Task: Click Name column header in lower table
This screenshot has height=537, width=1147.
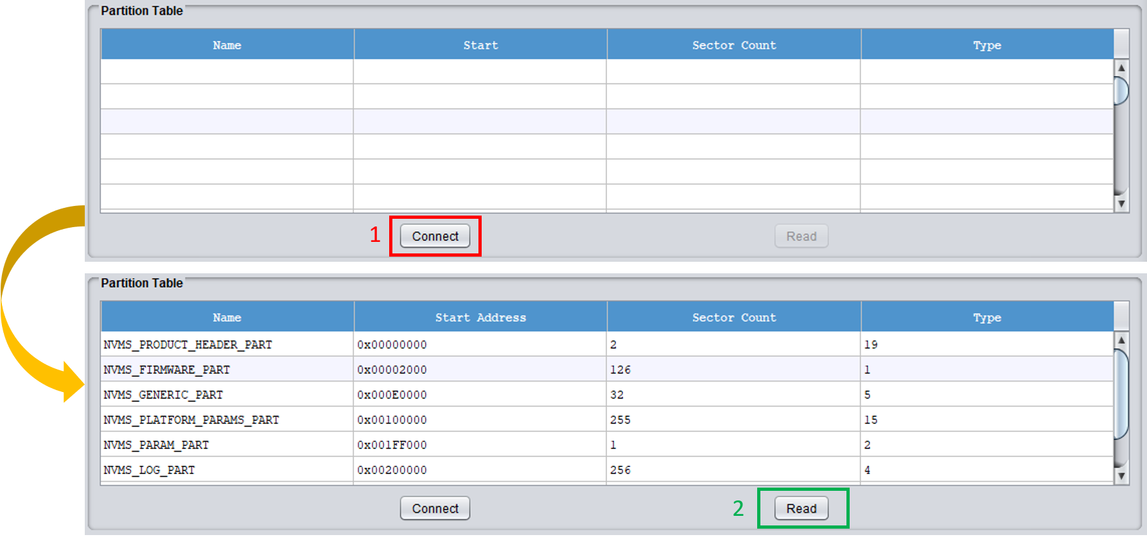Action: (227, 317)
